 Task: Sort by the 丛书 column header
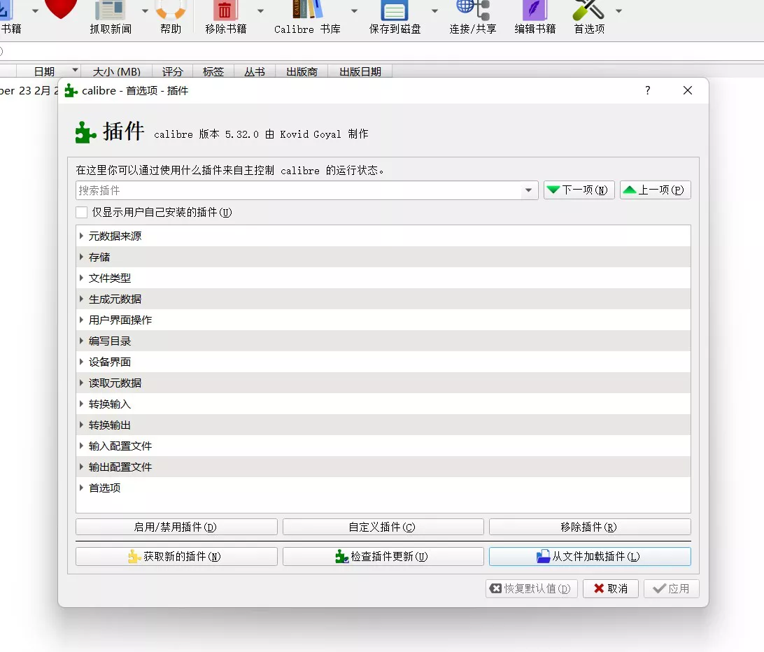[x=255, y=71]
